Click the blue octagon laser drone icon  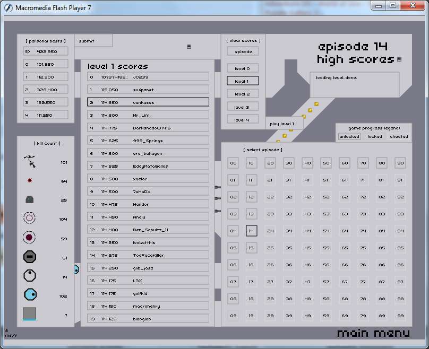(x=30, y=294)
